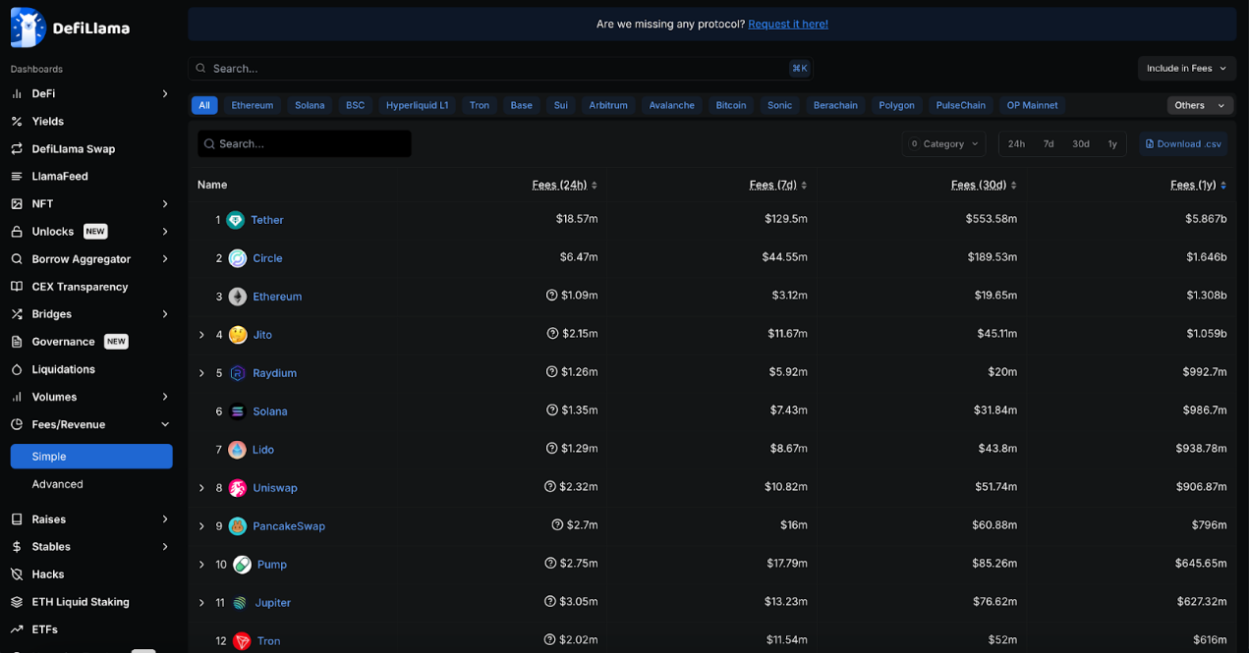Filter by the Solana chain tab
1249x653 pixels.
coord(310,105)
